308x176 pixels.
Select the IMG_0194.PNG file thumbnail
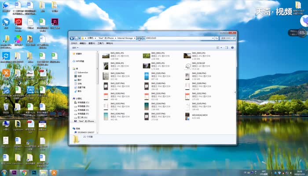coord(147,106)
